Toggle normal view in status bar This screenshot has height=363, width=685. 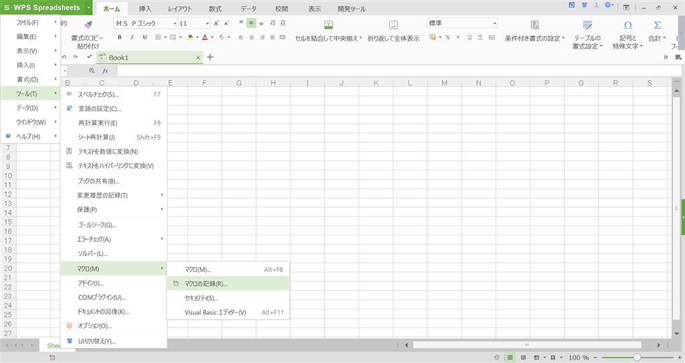[510, 358]
